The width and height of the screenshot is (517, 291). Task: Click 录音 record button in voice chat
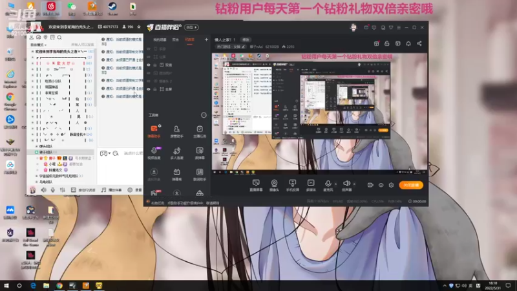[x=134, y=190]
